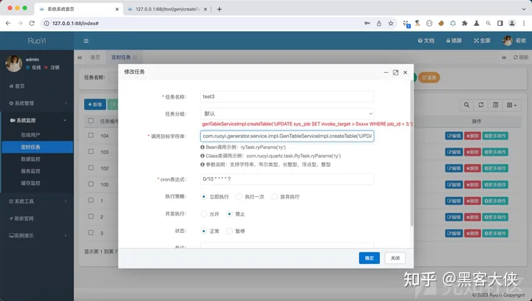Expand the 系统工具 sidebar menu
The image size is (532, 301).
(37, 201)
